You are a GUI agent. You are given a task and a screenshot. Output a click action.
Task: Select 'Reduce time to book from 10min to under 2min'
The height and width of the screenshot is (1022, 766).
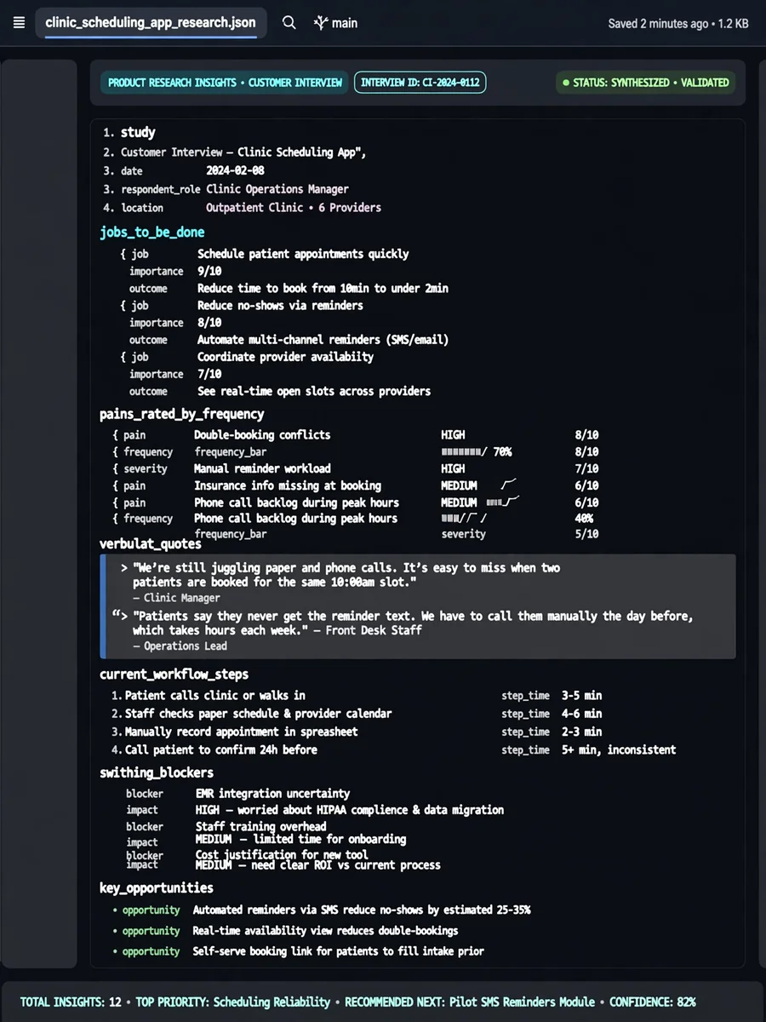point(323,288)
